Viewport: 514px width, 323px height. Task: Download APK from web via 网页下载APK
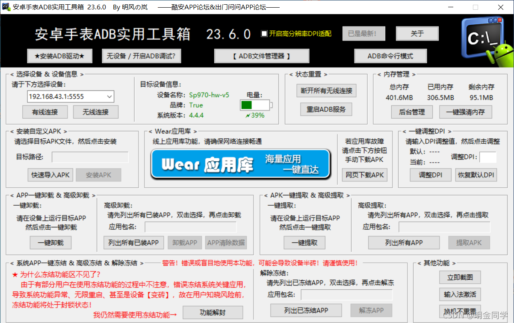(364, 175)
